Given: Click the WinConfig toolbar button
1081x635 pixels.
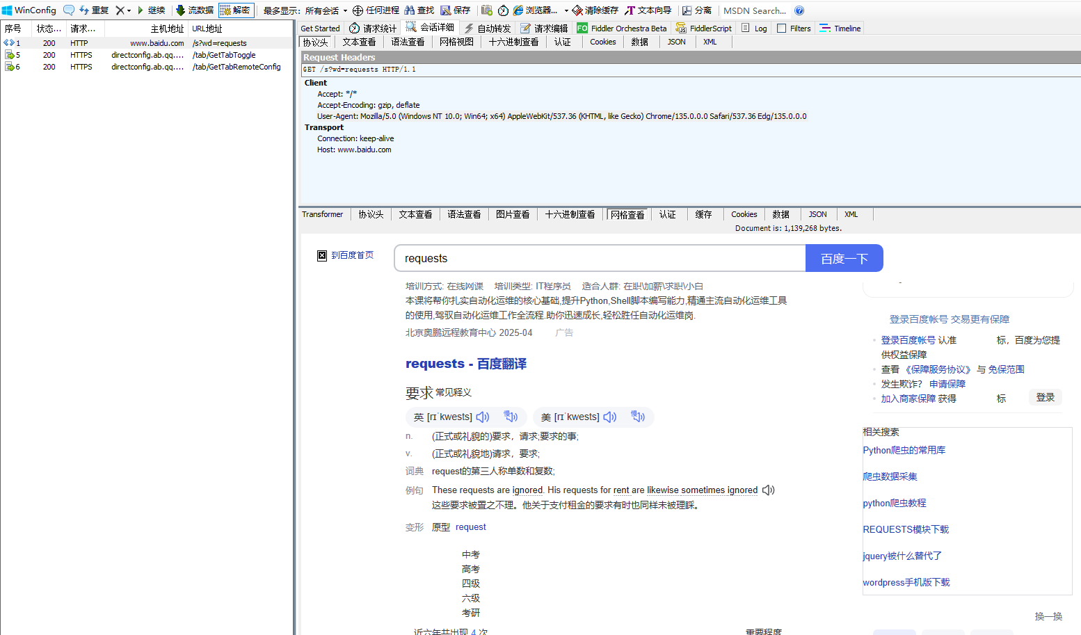Looking at the screenshot, I should click(29, 10).
